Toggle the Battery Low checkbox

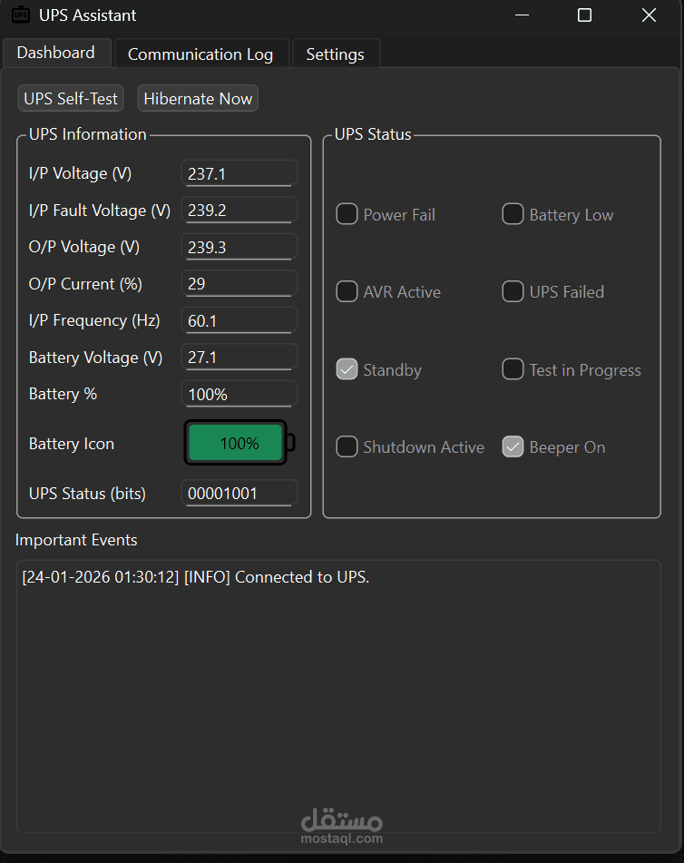[x=513, y=214]
